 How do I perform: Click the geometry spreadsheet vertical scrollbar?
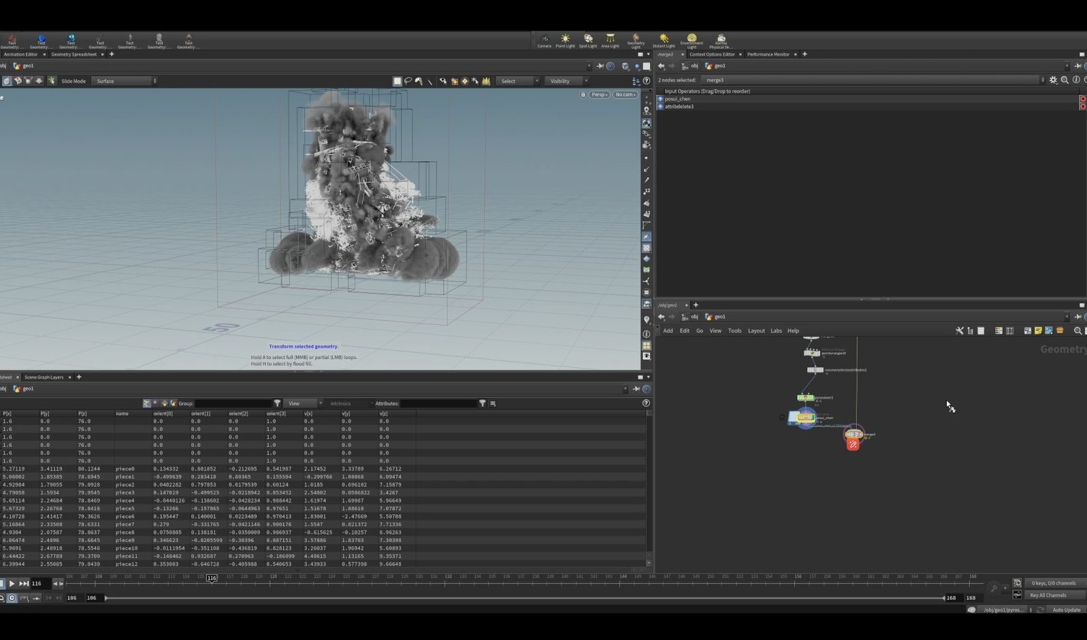(x=649, y=488)
